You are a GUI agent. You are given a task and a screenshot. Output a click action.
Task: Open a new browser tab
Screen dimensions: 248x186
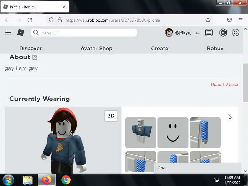point(76,7)
